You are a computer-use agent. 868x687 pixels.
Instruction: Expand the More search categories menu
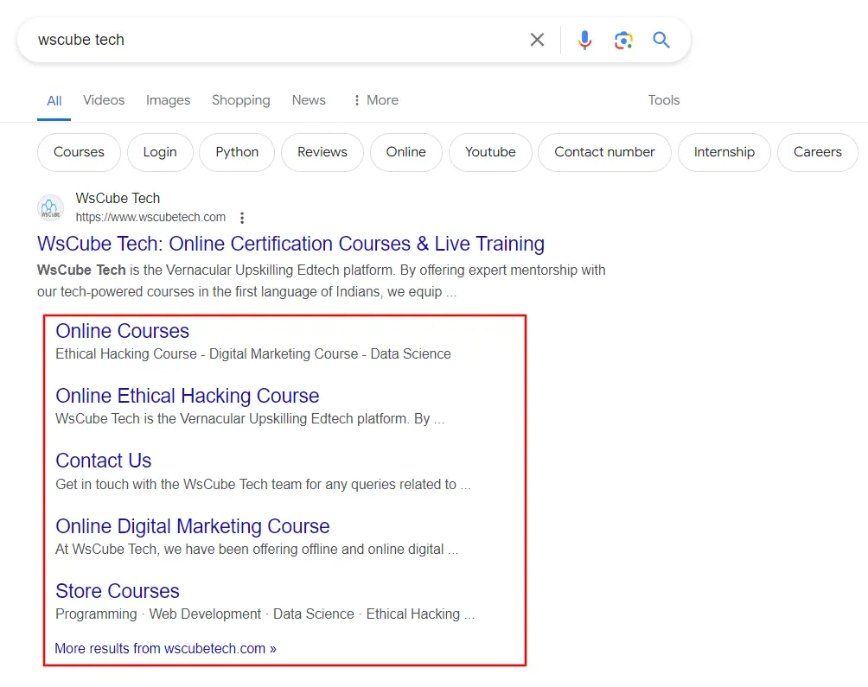pyautogui.click(x=376, y=100)
